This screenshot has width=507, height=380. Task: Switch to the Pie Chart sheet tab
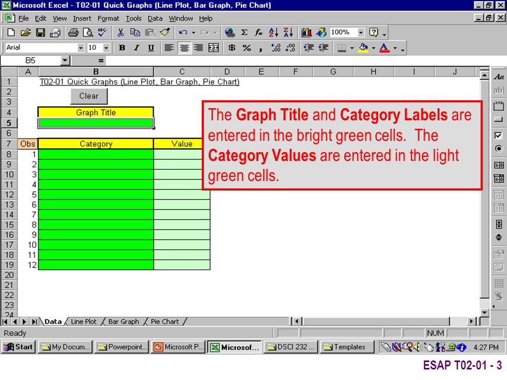pyautogui.click(x=165, y=321)
